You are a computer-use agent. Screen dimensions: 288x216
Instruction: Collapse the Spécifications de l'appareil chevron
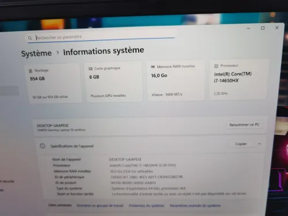point(259,143)
